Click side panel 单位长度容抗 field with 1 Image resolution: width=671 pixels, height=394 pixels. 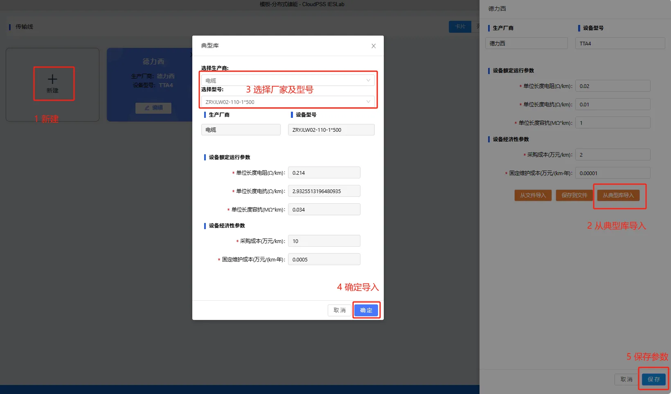coord(613,123)
